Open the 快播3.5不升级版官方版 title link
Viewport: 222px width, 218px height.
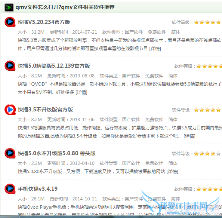(x=45, y=110)
